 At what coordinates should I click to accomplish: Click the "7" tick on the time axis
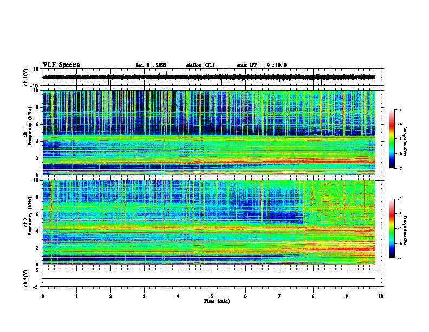279,296
